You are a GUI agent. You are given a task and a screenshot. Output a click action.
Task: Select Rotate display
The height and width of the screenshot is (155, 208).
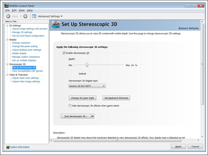point(19,53)
